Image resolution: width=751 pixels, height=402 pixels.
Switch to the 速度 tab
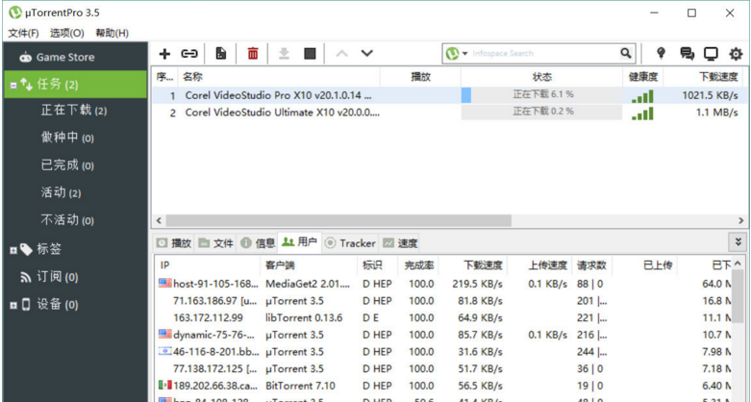pos(400,243)
